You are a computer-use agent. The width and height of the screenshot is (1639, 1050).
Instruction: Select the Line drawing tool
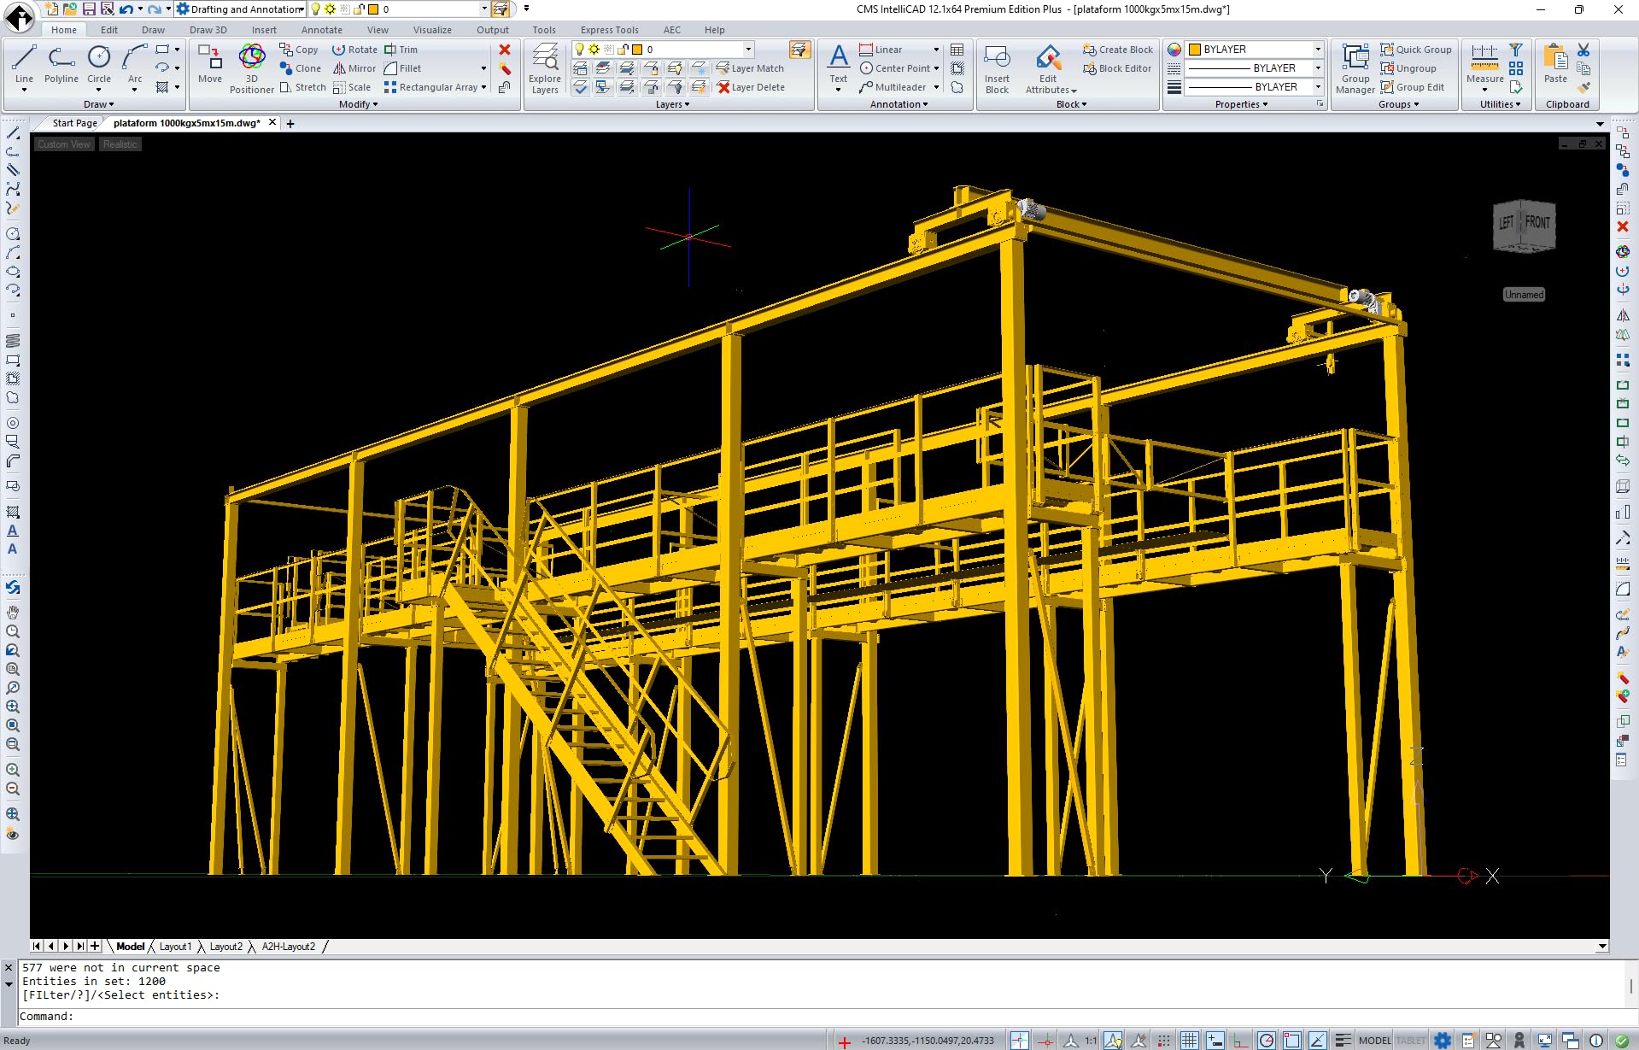(x=24, y=65)
